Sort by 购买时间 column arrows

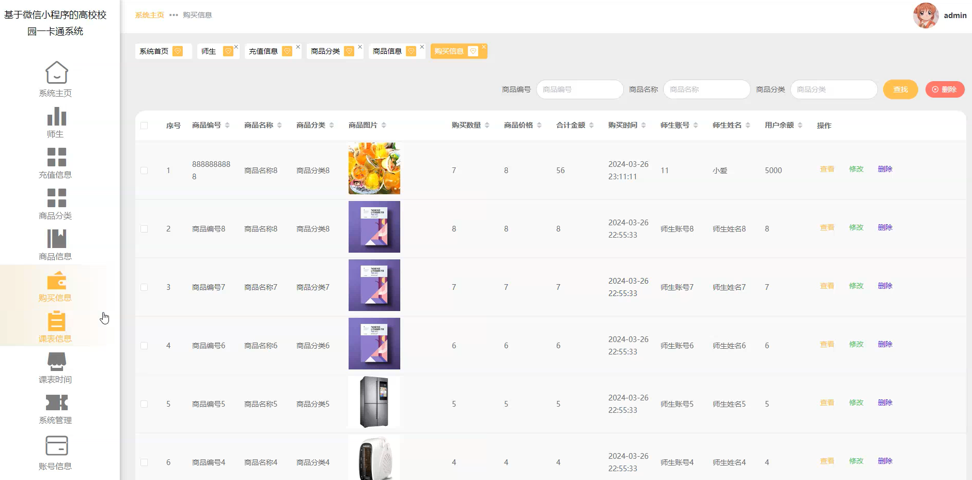(x=644, y=126)
